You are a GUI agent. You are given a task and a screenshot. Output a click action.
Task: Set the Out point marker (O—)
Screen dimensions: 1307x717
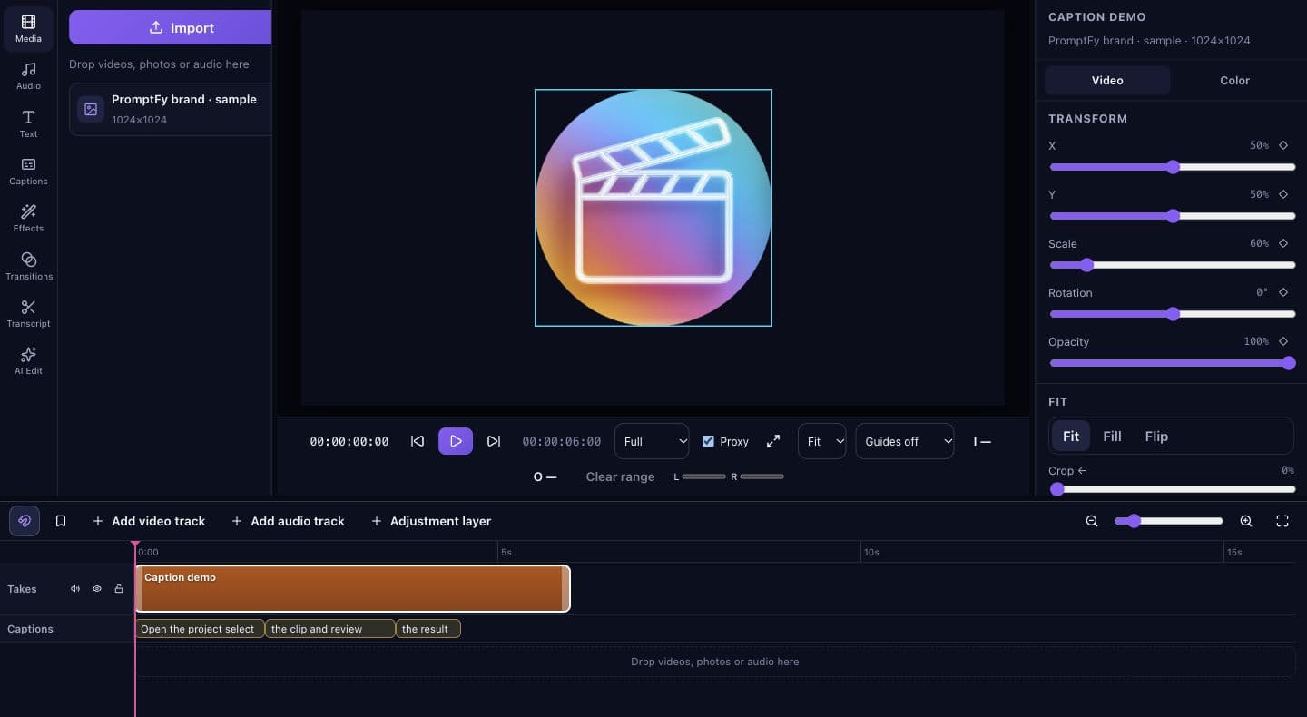(x=545, y=476)
